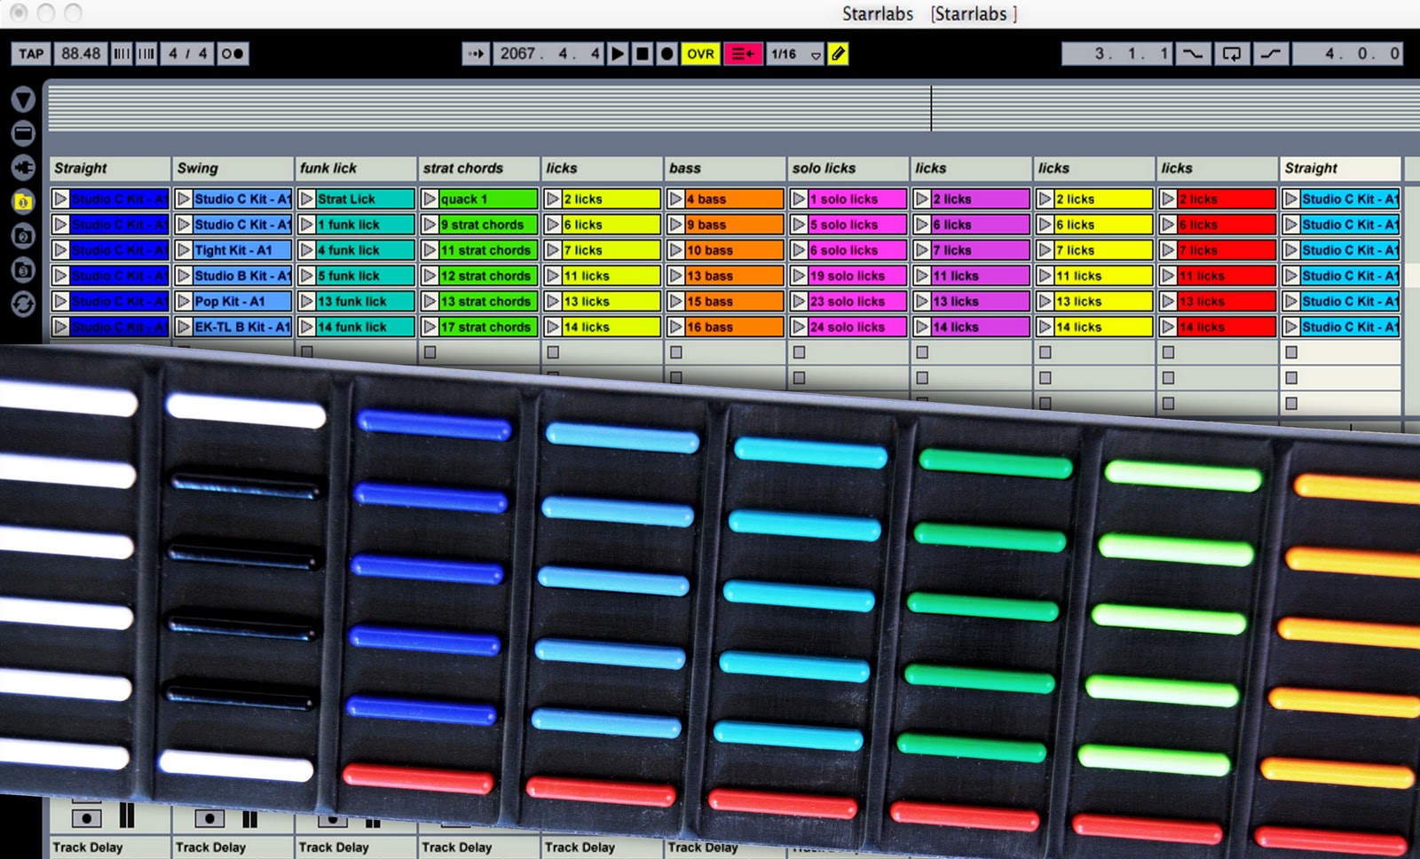Screen dimensions: 1420x859
Task: Click the playhead marker in arrangement overview
Action: 931,108
